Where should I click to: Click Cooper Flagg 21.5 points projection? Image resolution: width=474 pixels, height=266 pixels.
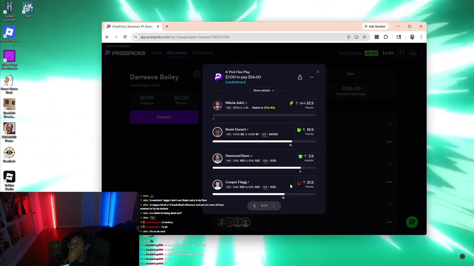click(x=305, y=184)
